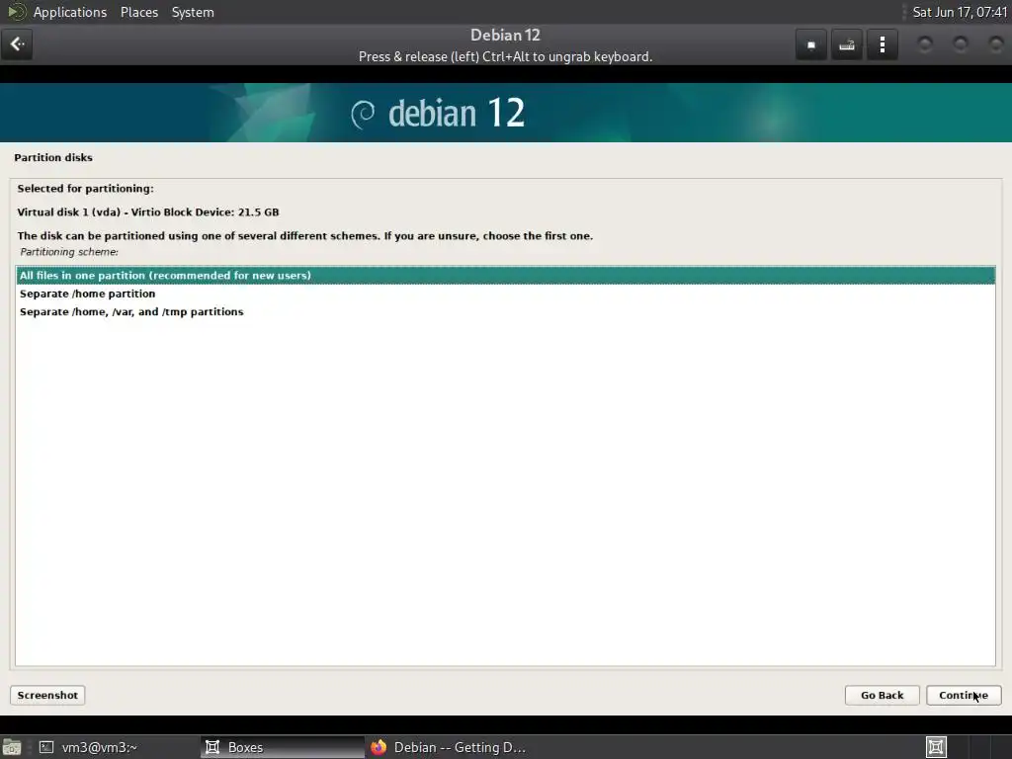1012x759 pixels.
Task: Click the Go Back button
Action: [882, 695]
